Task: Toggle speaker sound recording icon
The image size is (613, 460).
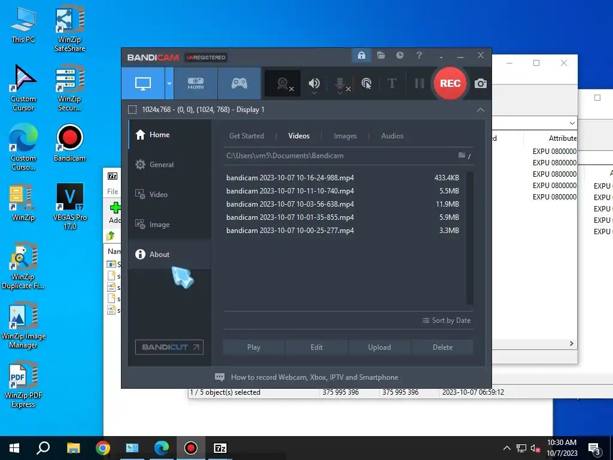Action: point(314,83)
